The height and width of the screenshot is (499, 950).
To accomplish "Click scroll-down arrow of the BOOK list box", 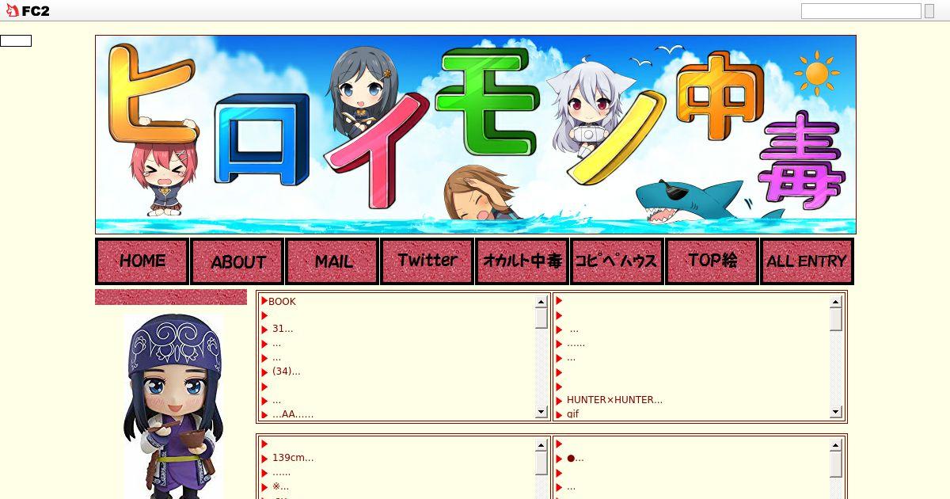I will click(x=541, y=412).
